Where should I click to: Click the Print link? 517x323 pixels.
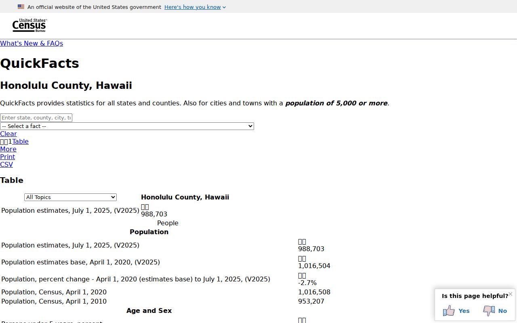[7, 157]
